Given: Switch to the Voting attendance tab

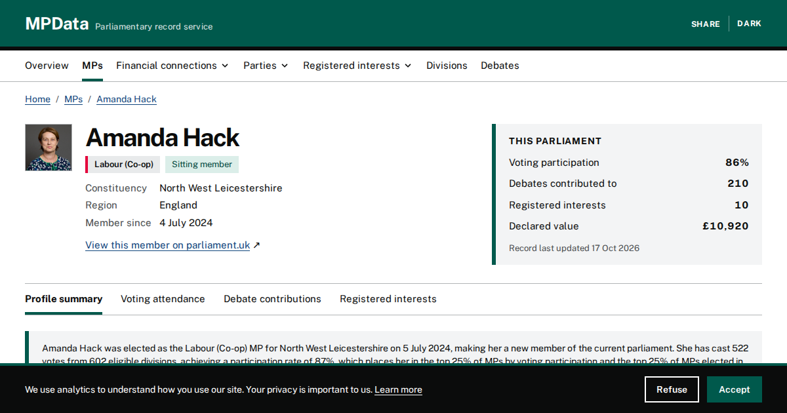Looking at the screenshot, I should [x=163, y=299].
